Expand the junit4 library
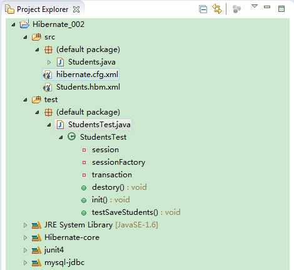Image resolution: width=294 pixels, height=270 pixels. pyautogui.click(x=25, y=250)
